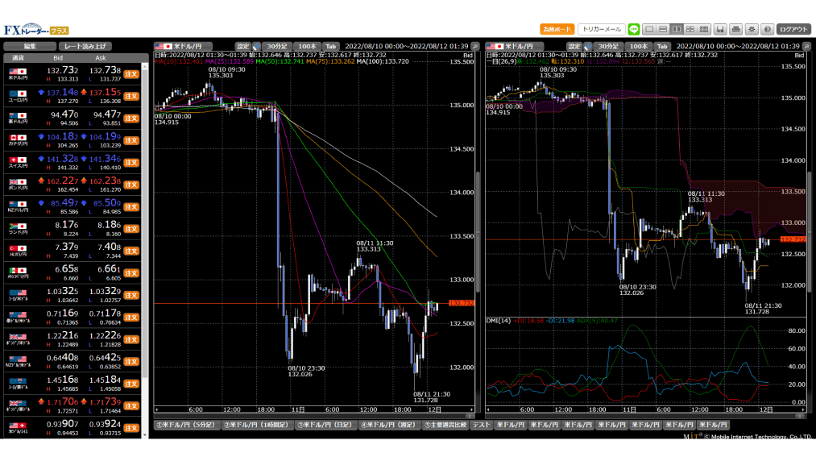The width and height of the screenshot is (816, 461).
Task: Click the ログアウト button
Action: (793, 30)
